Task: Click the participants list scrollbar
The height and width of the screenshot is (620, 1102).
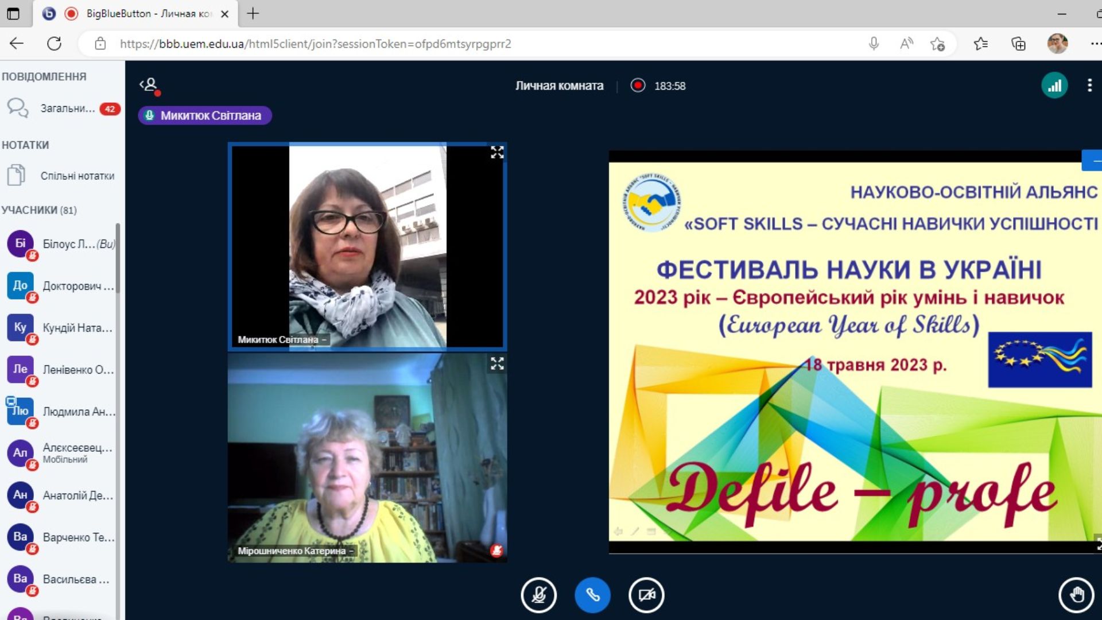Action: [x=118, y=258]
